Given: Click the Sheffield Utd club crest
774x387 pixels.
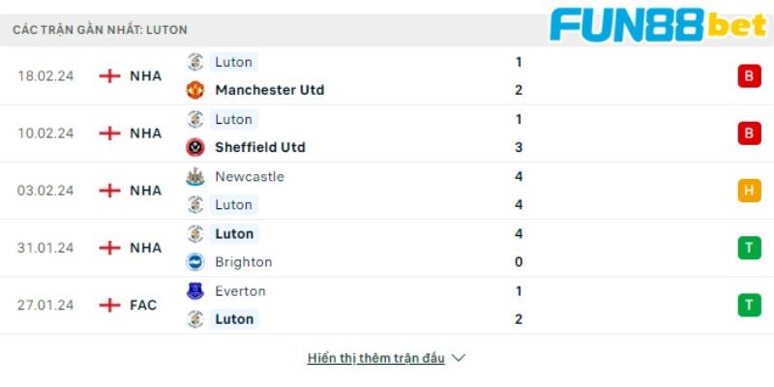Looking at the screenshot, I should point(195,147).
